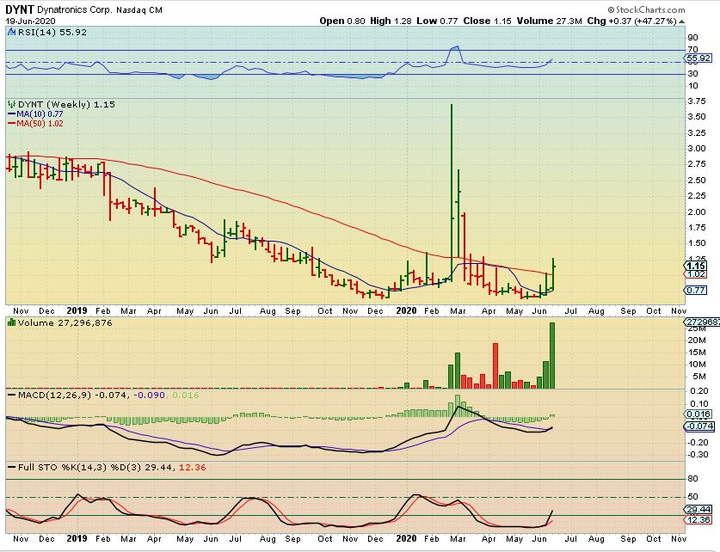Click the 19-Jun-2020 date label
Screen dimensions: 720x552
point(28,20)
